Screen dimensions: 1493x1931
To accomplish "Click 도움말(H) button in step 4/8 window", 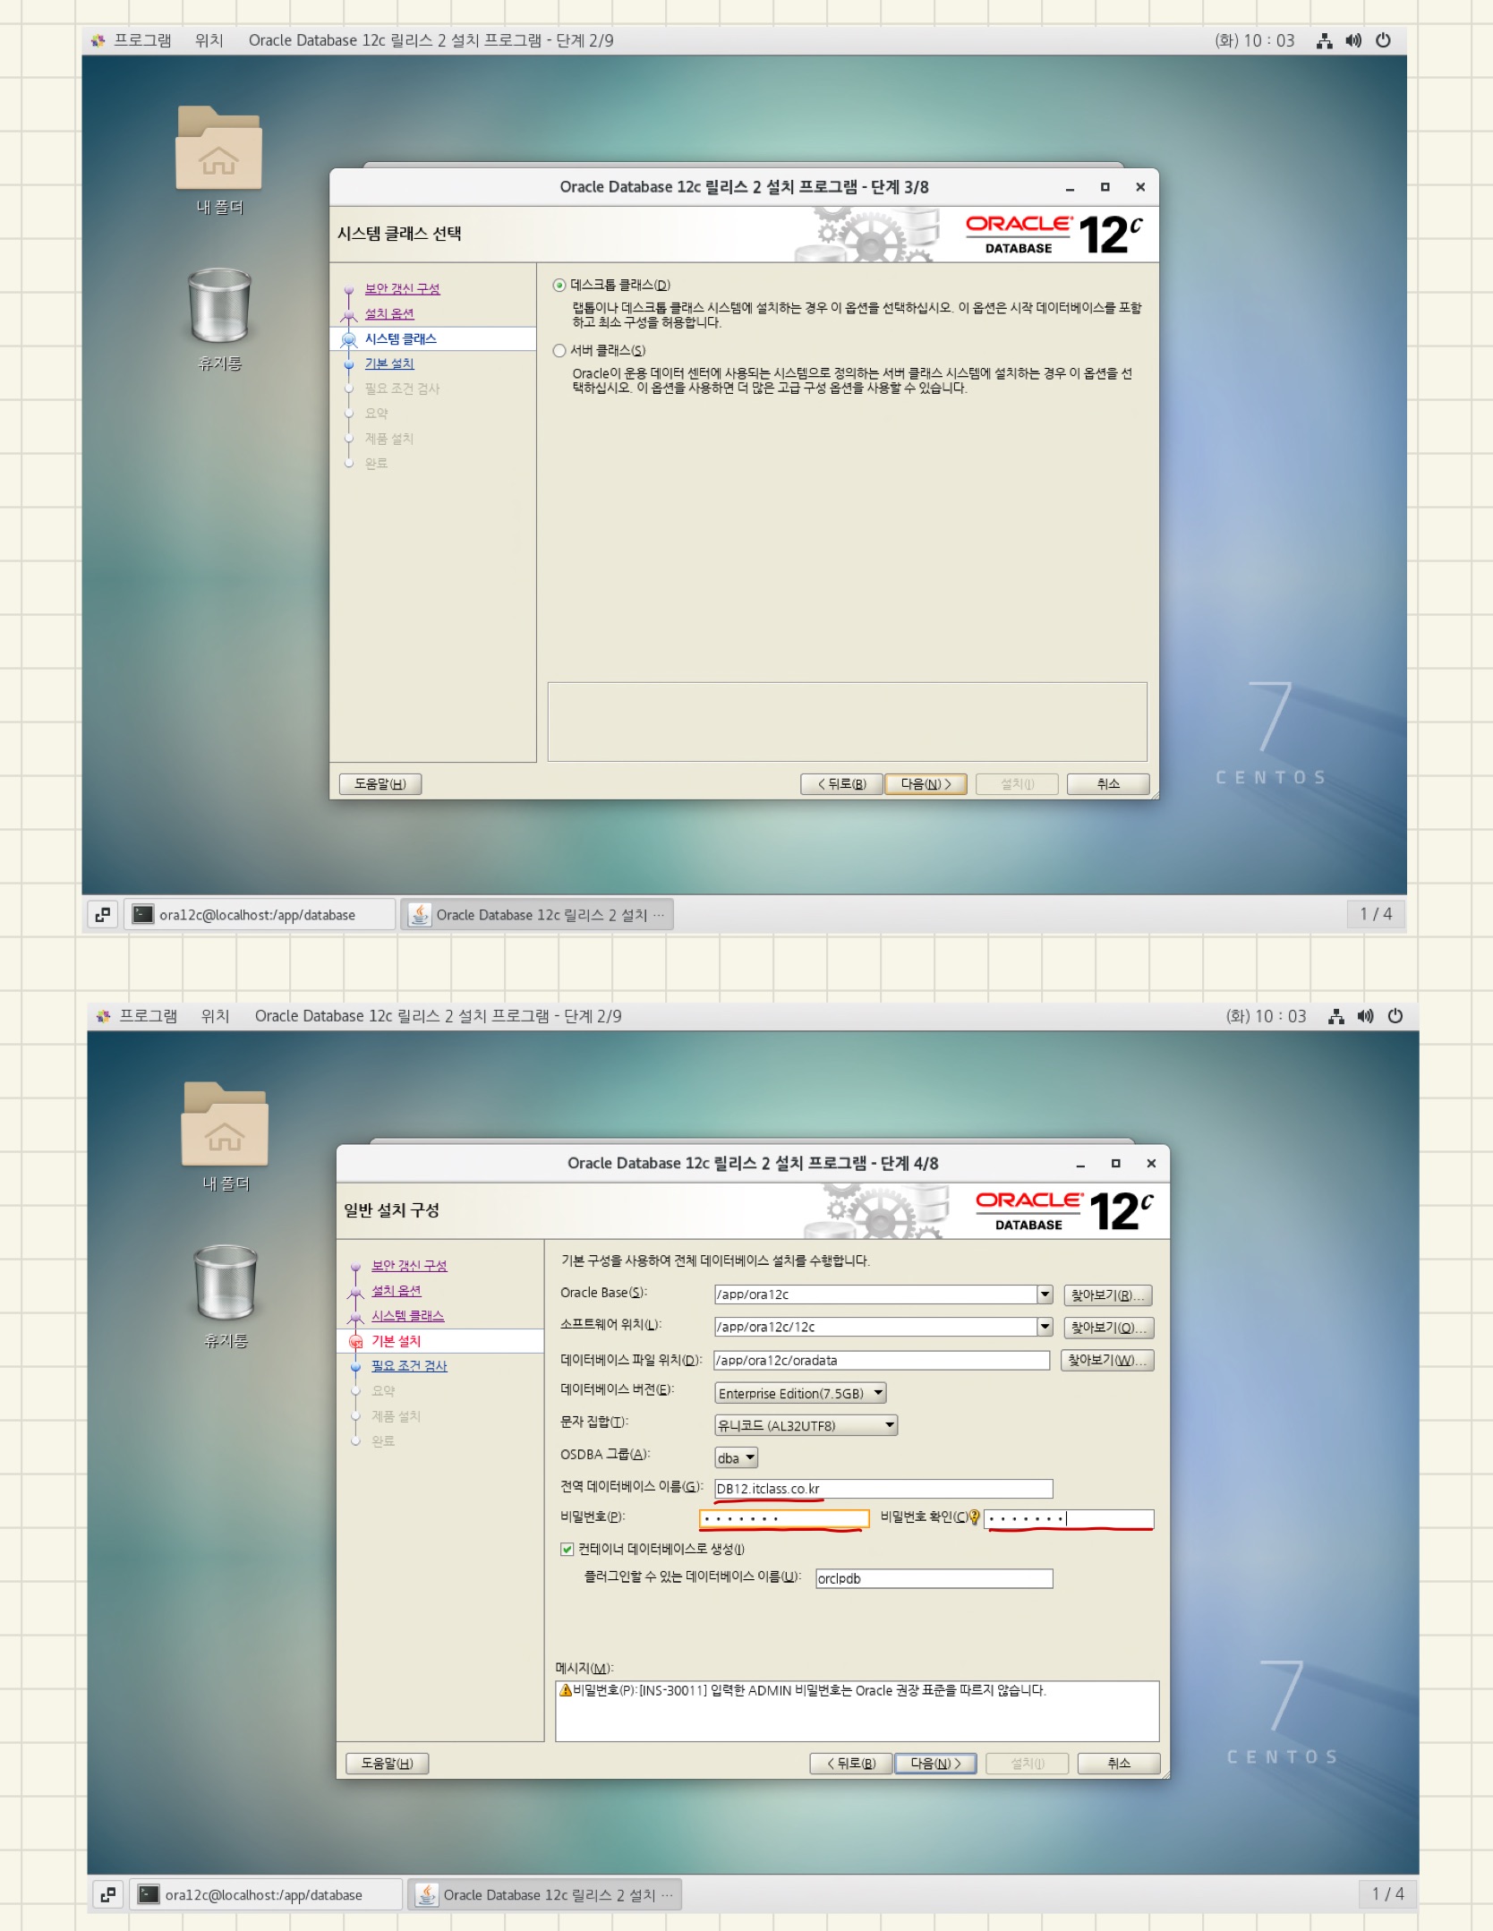I will [x=387, y=1764].
